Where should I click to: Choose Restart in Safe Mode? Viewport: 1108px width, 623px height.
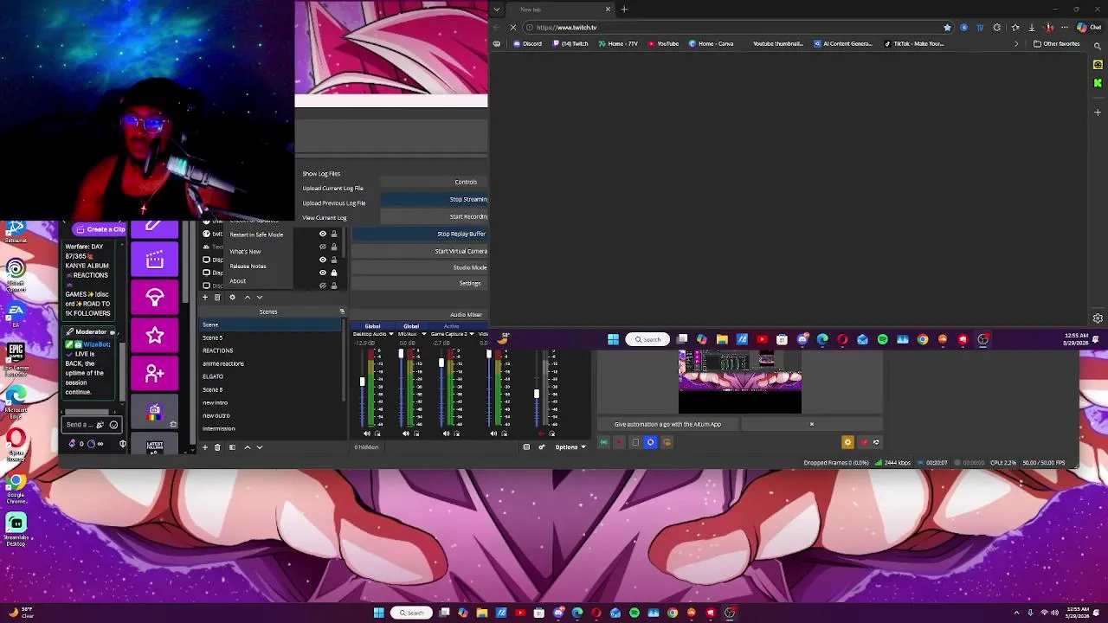[256, 234]
